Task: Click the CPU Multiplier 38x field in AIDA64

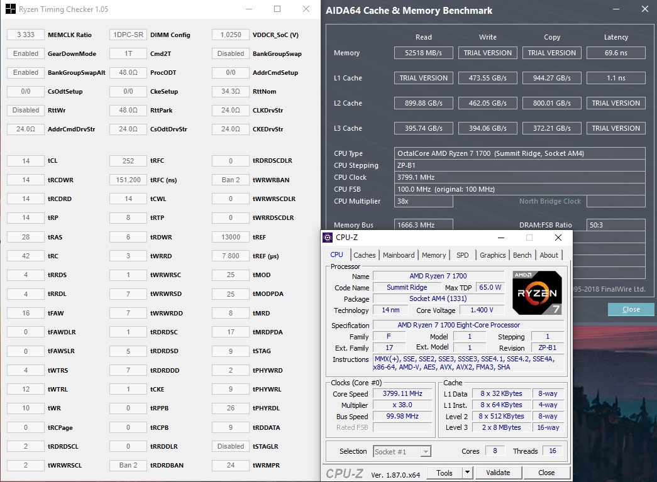Action: (423, 201)
